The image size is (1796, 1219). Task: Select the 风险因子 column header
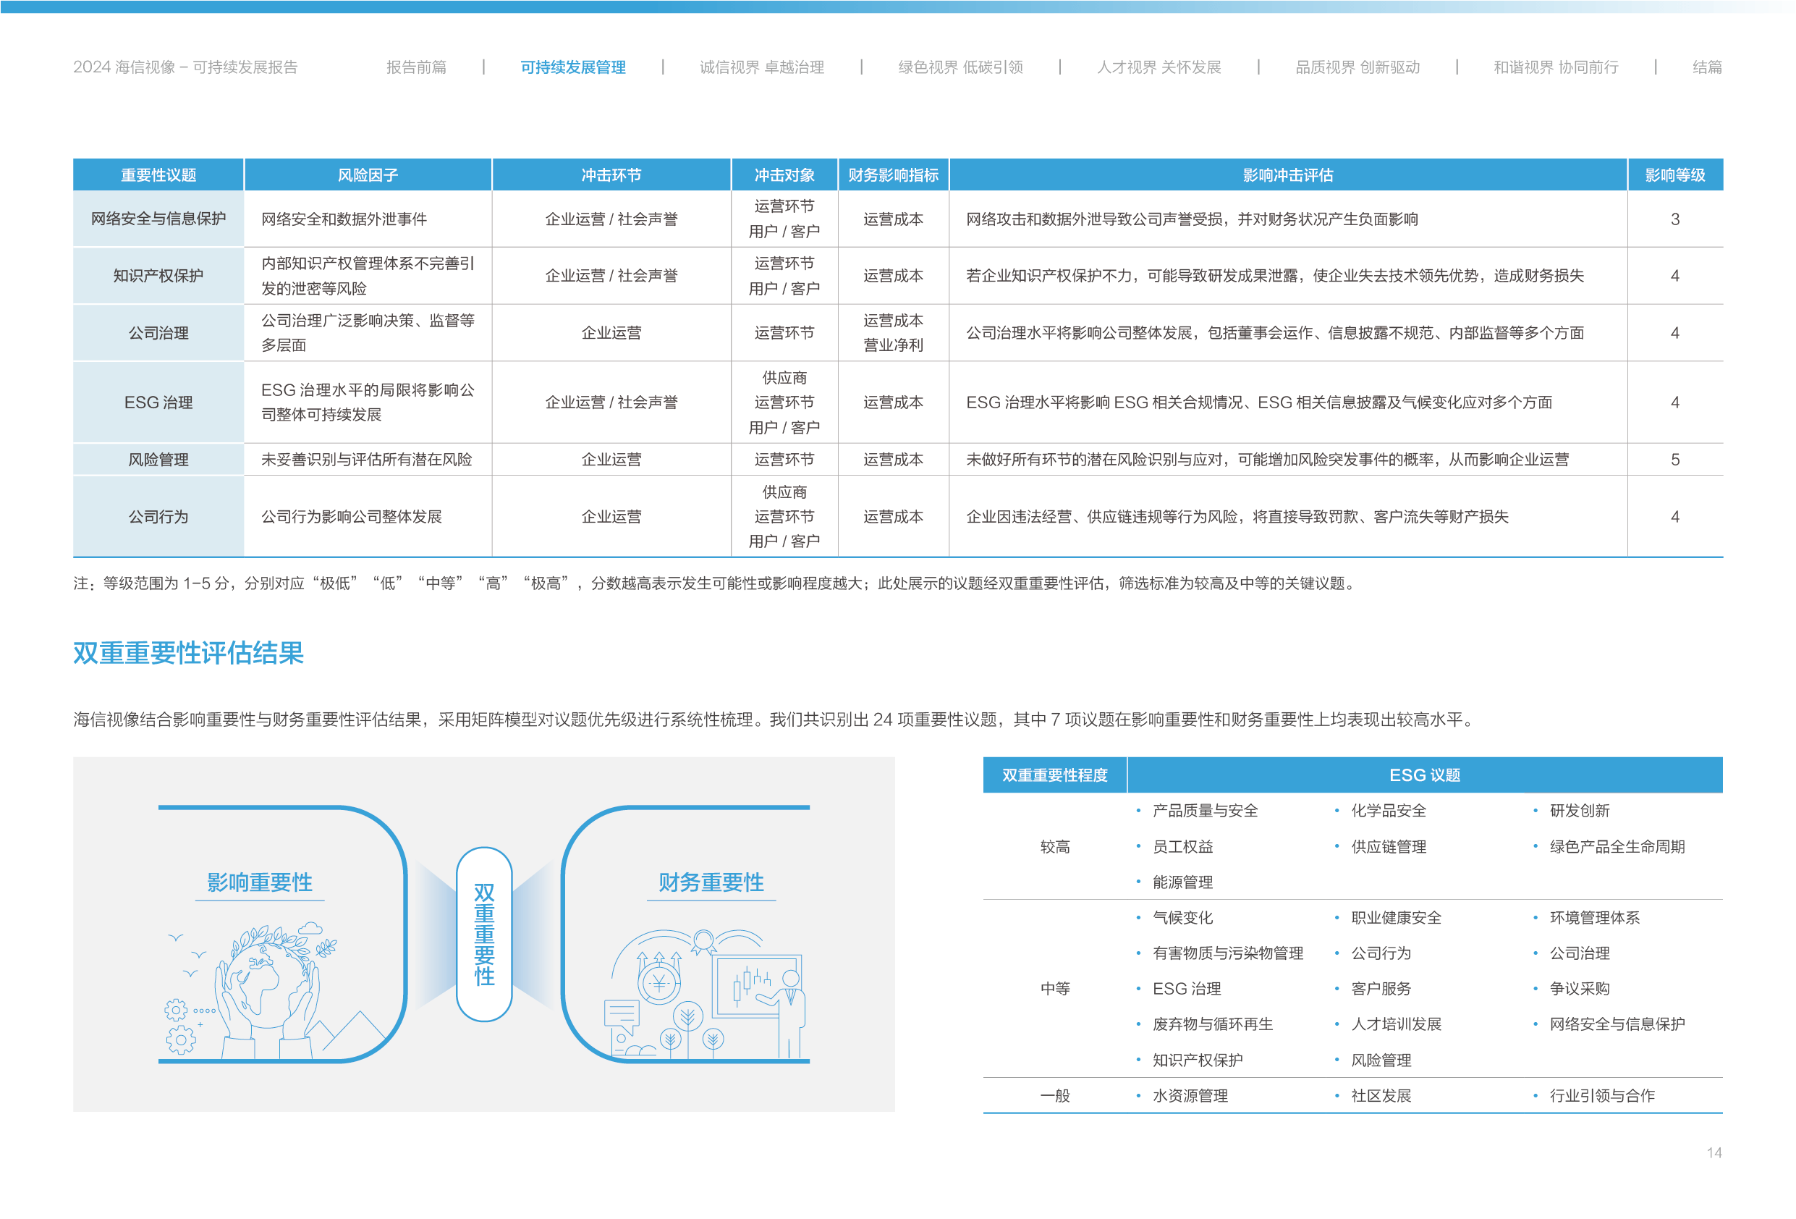tap(367, 175)
